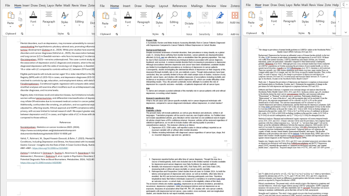Open the Editor in the middle window

(220, 18)
